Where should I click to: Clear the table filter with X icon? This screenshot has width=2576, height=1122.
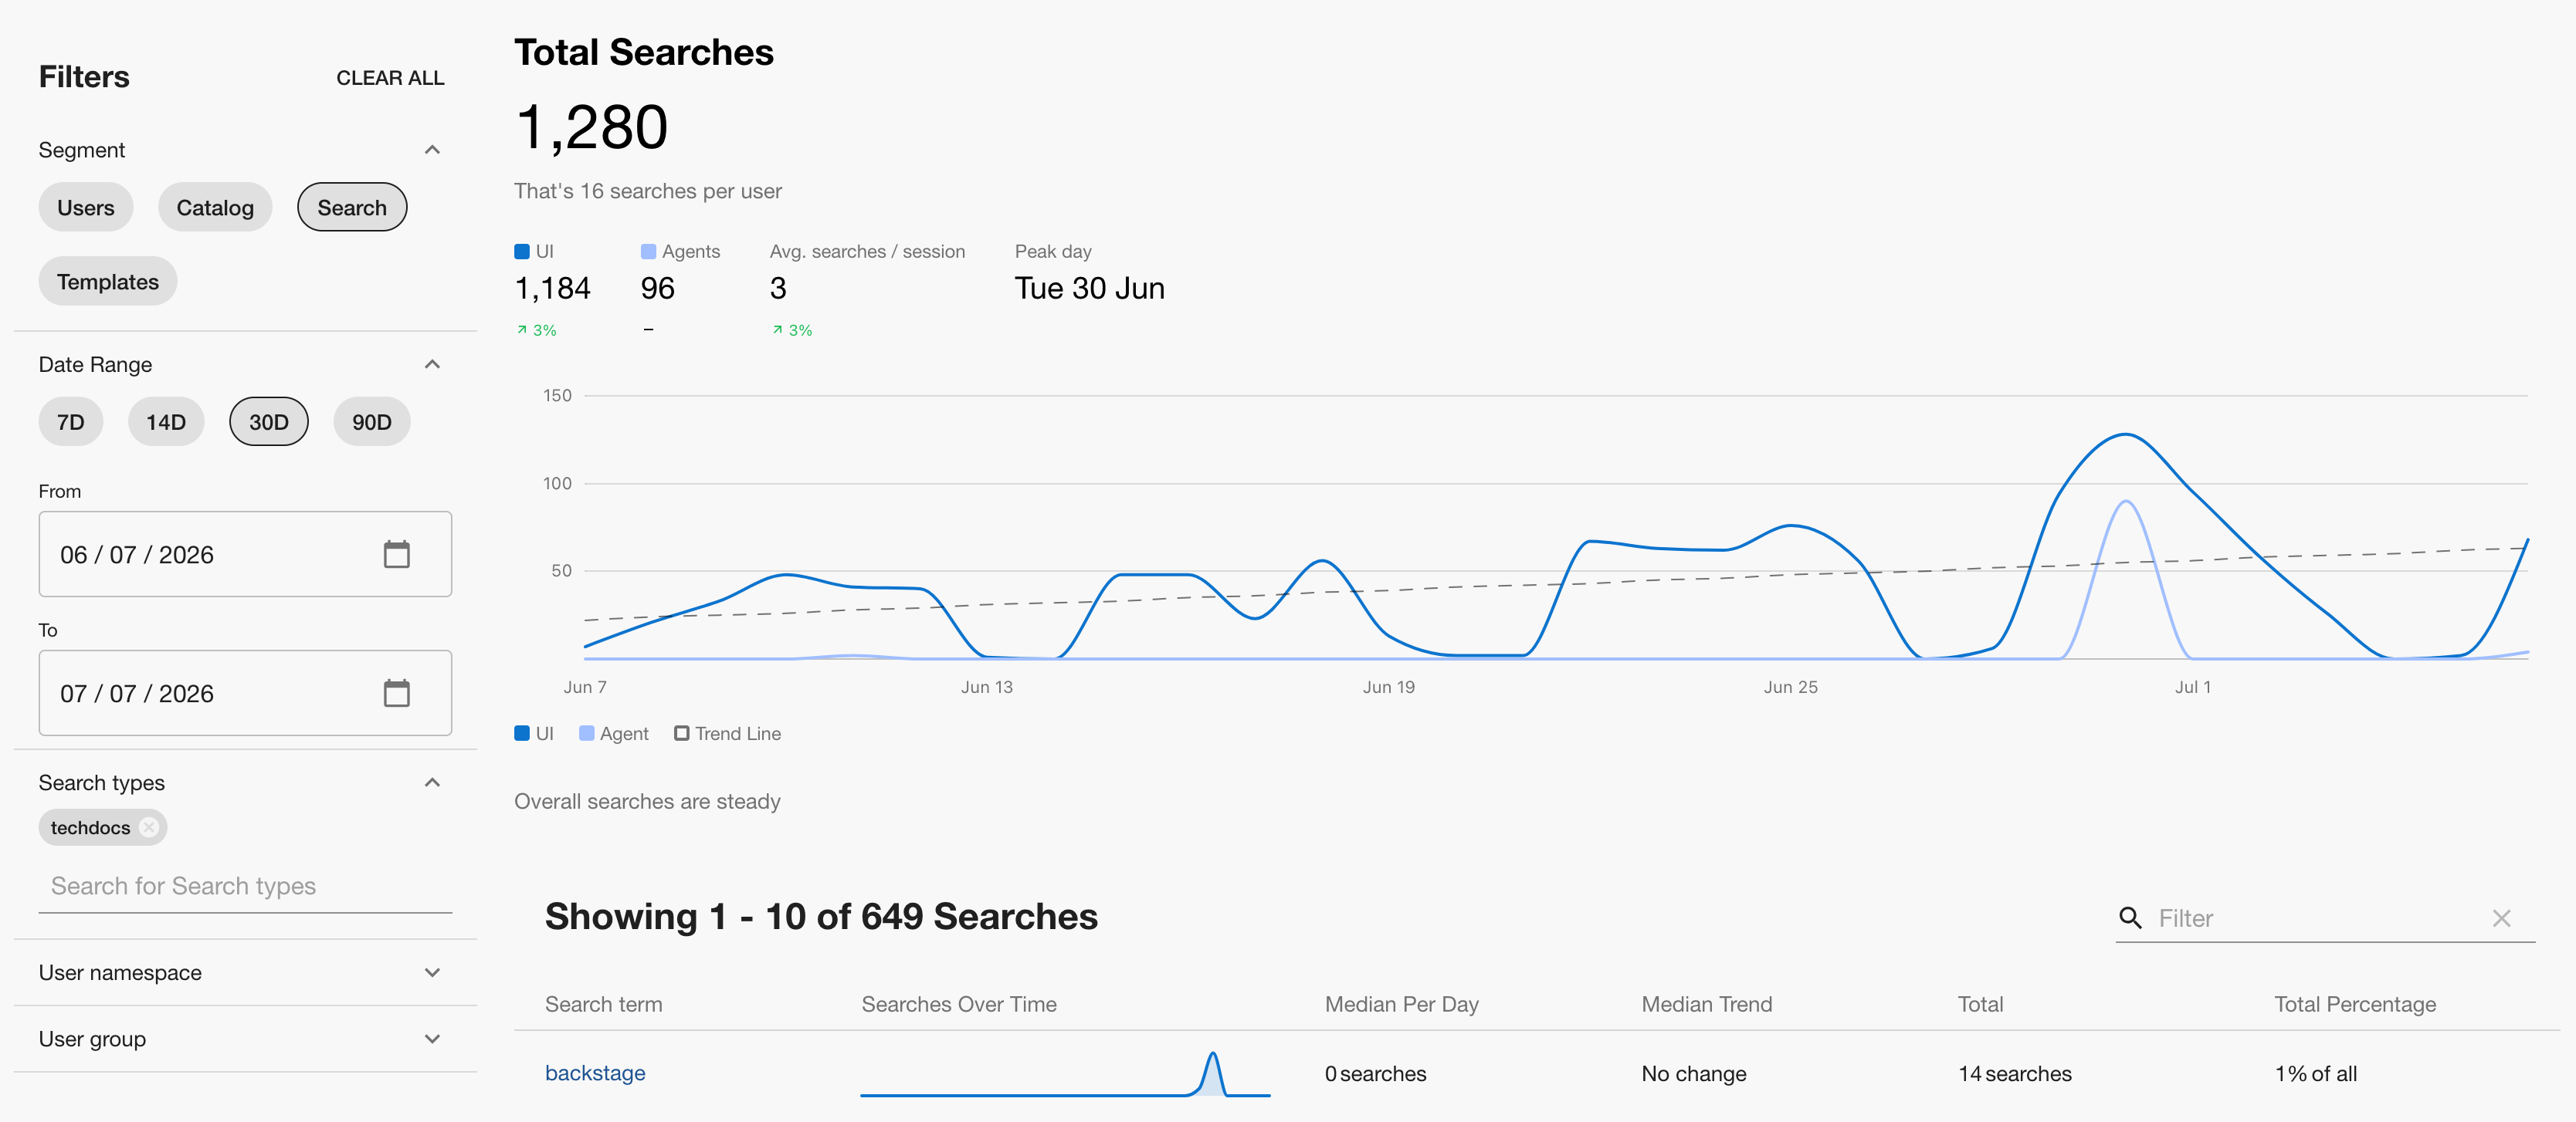point(2501,918)
